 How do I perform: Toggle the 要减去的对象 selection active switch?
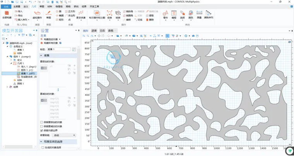[x=44, y=101]
